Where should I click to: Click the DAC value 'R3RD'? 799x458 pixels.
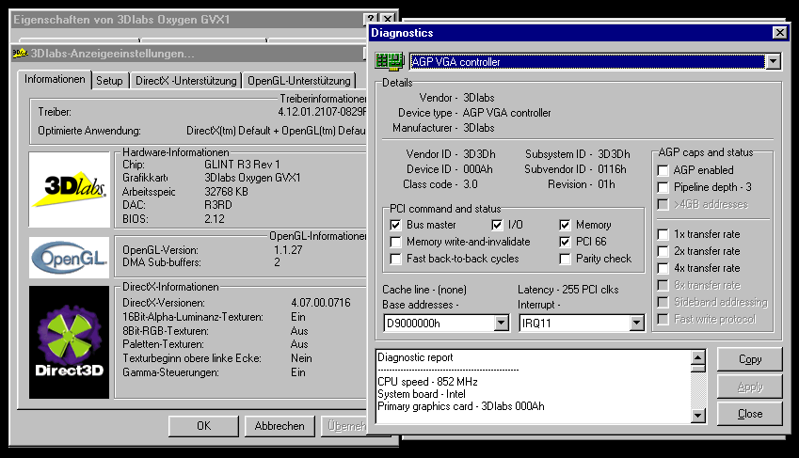click(218, 205)
